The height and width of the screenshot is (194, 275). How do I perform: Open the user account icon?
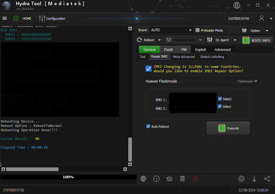[x=262, y=18]
